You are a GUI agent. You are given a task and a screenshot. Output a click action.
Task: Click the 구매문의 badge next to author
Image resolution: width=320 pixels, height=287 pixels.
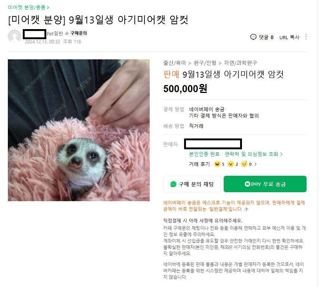tap(78, 33)
